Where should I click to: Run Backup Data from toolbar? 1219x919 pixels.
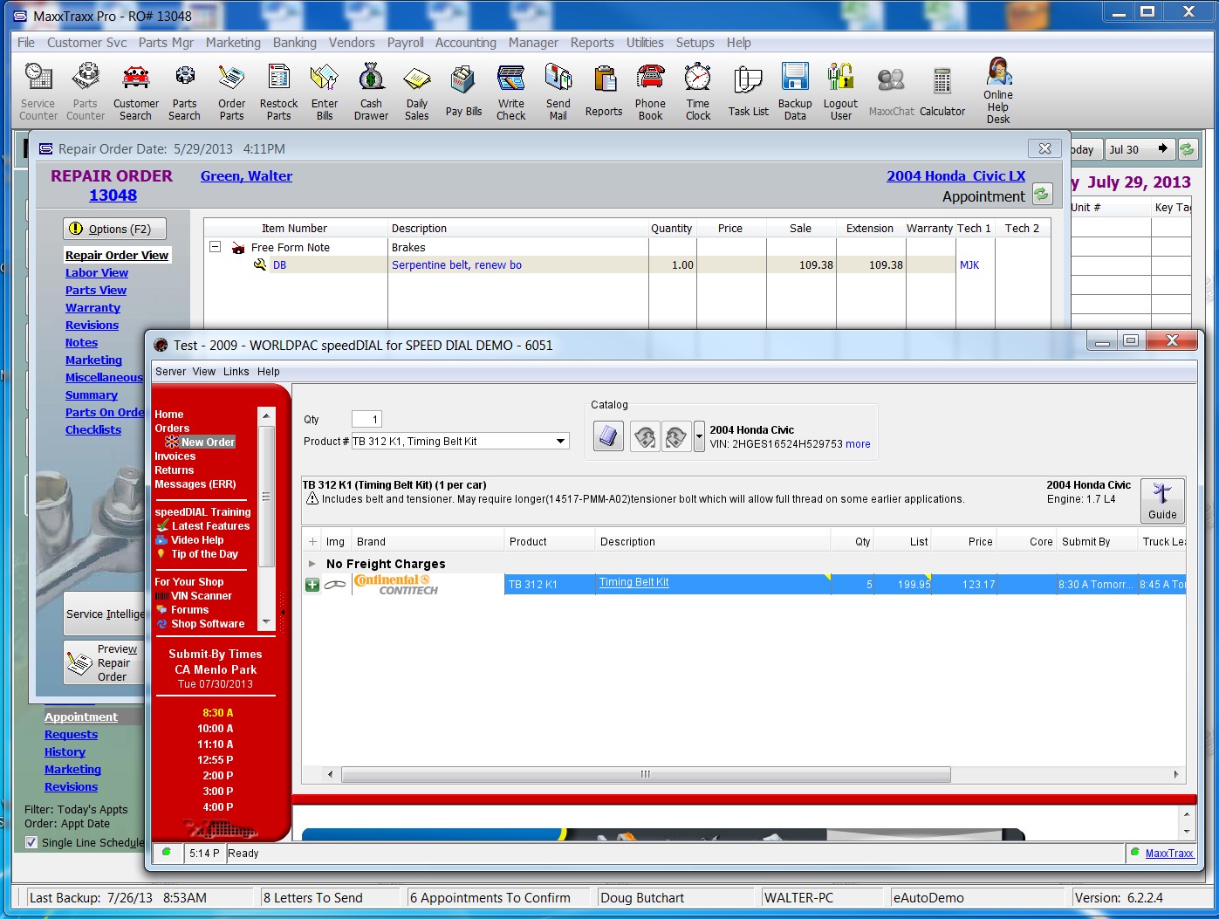pos(795,92)
